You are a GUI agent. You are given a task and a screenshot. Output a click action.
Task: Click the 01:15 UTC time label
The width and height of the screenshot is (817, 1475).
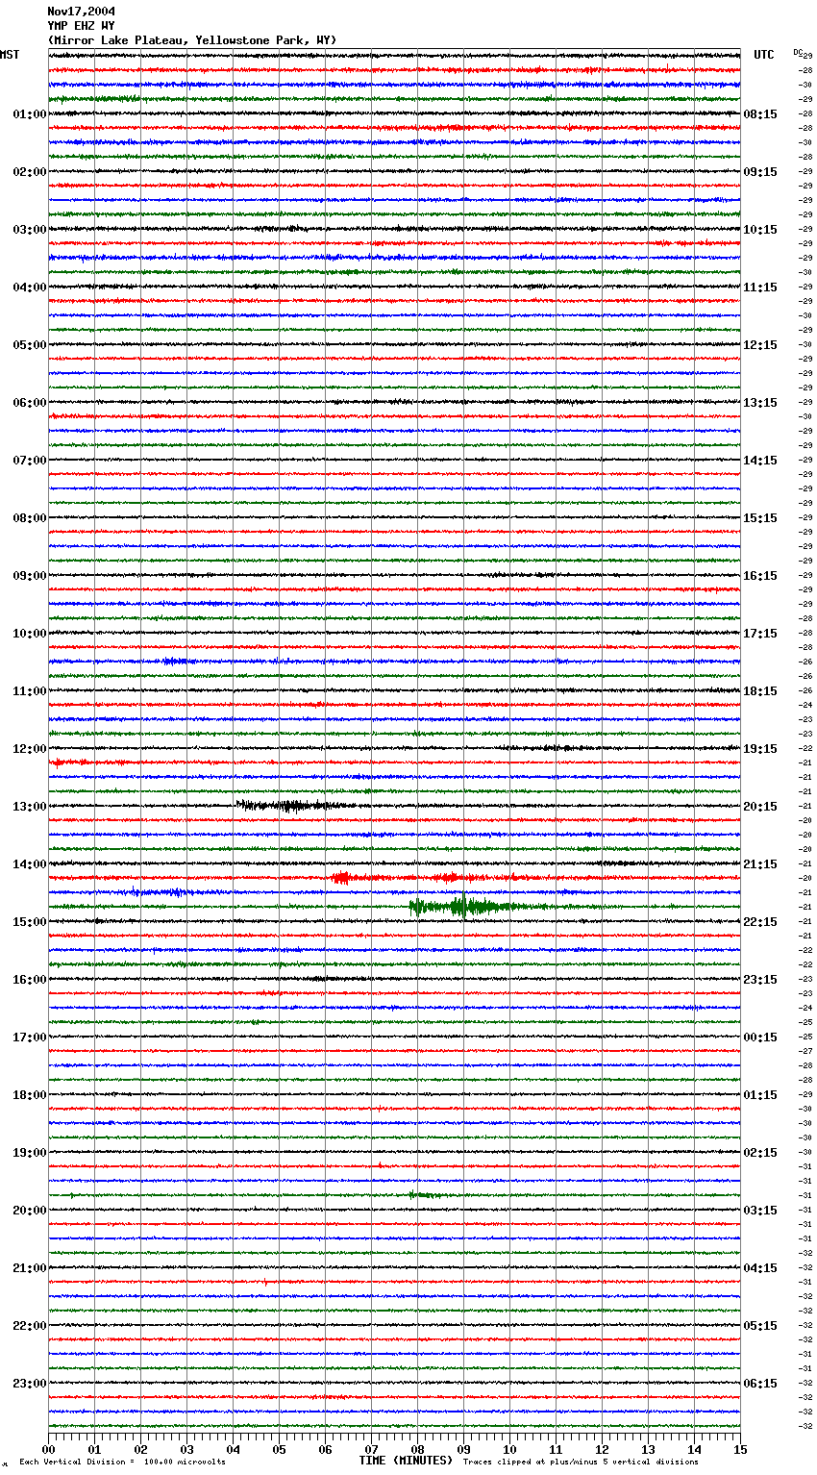(760, 1095)
